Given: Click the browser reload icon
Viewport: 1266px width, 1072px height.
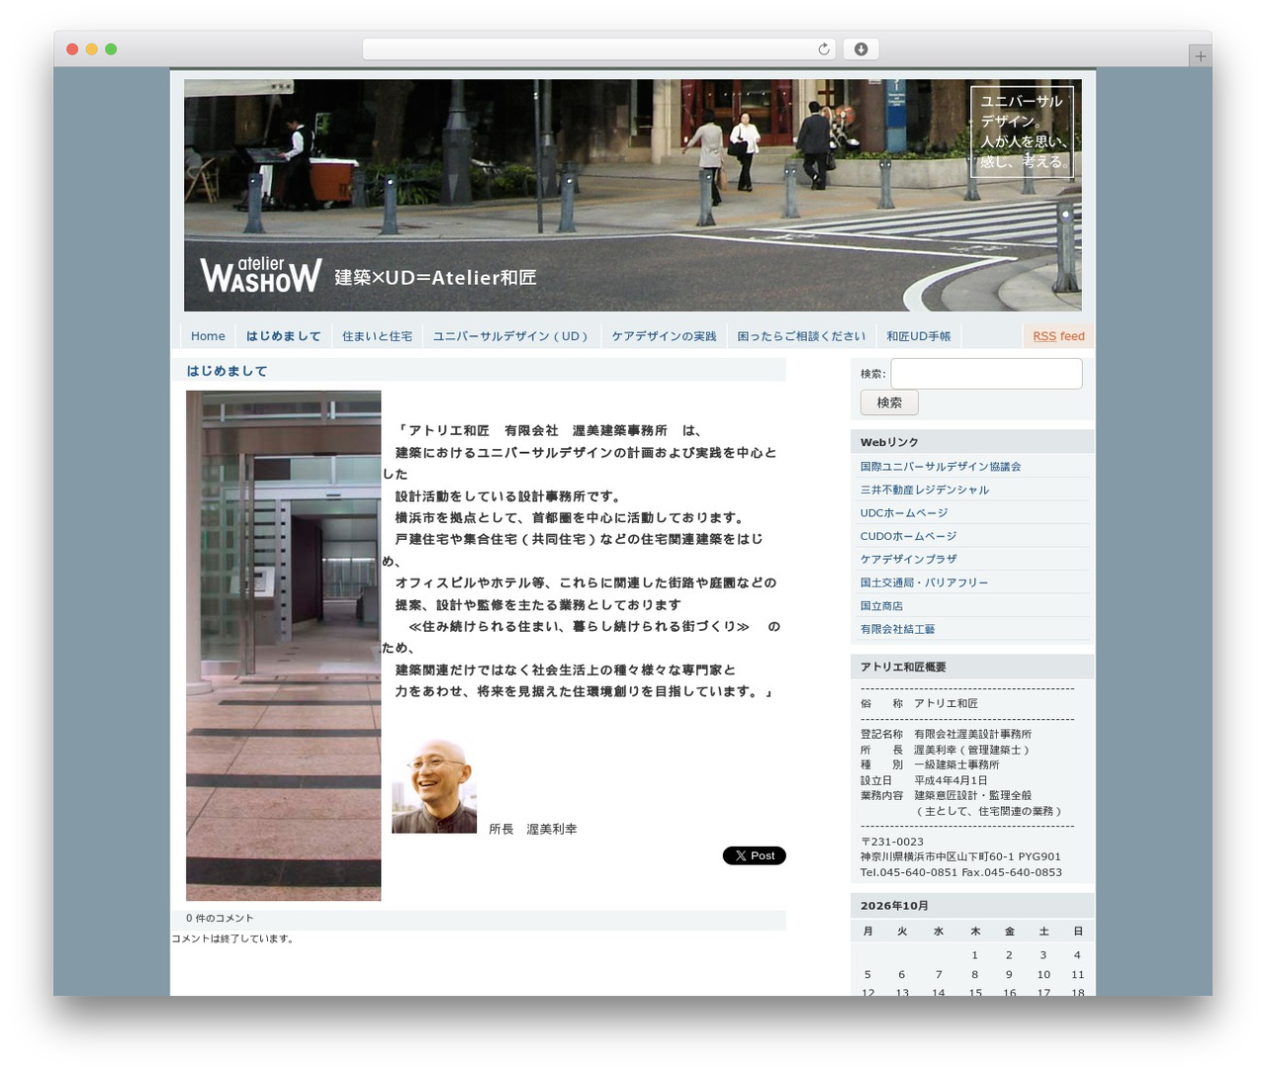Looking at the screenshot, I should [x=823, y=49].
